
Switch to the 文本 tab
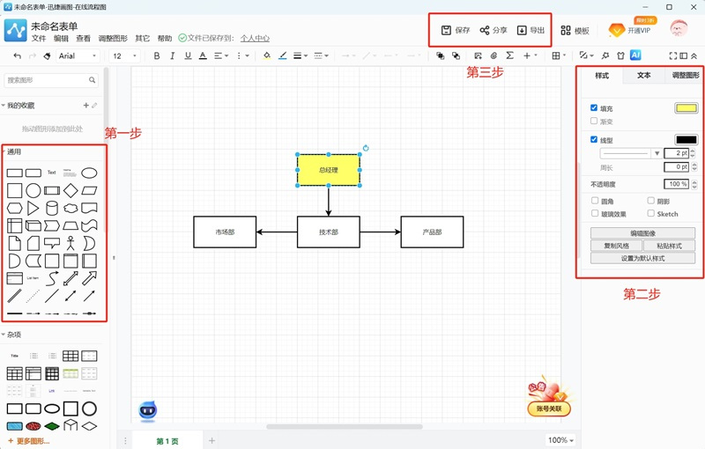click(644, 76)
